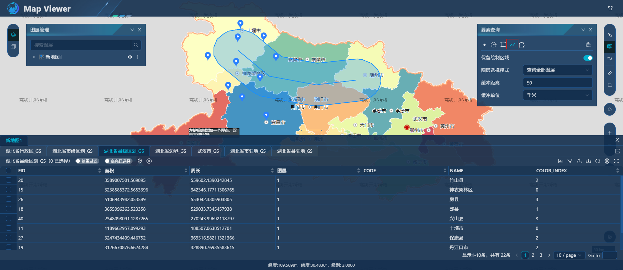623x270 pixels.
Task: Switch to the 湖北省市级区划_GS tab
Action: tap(72, 151)
